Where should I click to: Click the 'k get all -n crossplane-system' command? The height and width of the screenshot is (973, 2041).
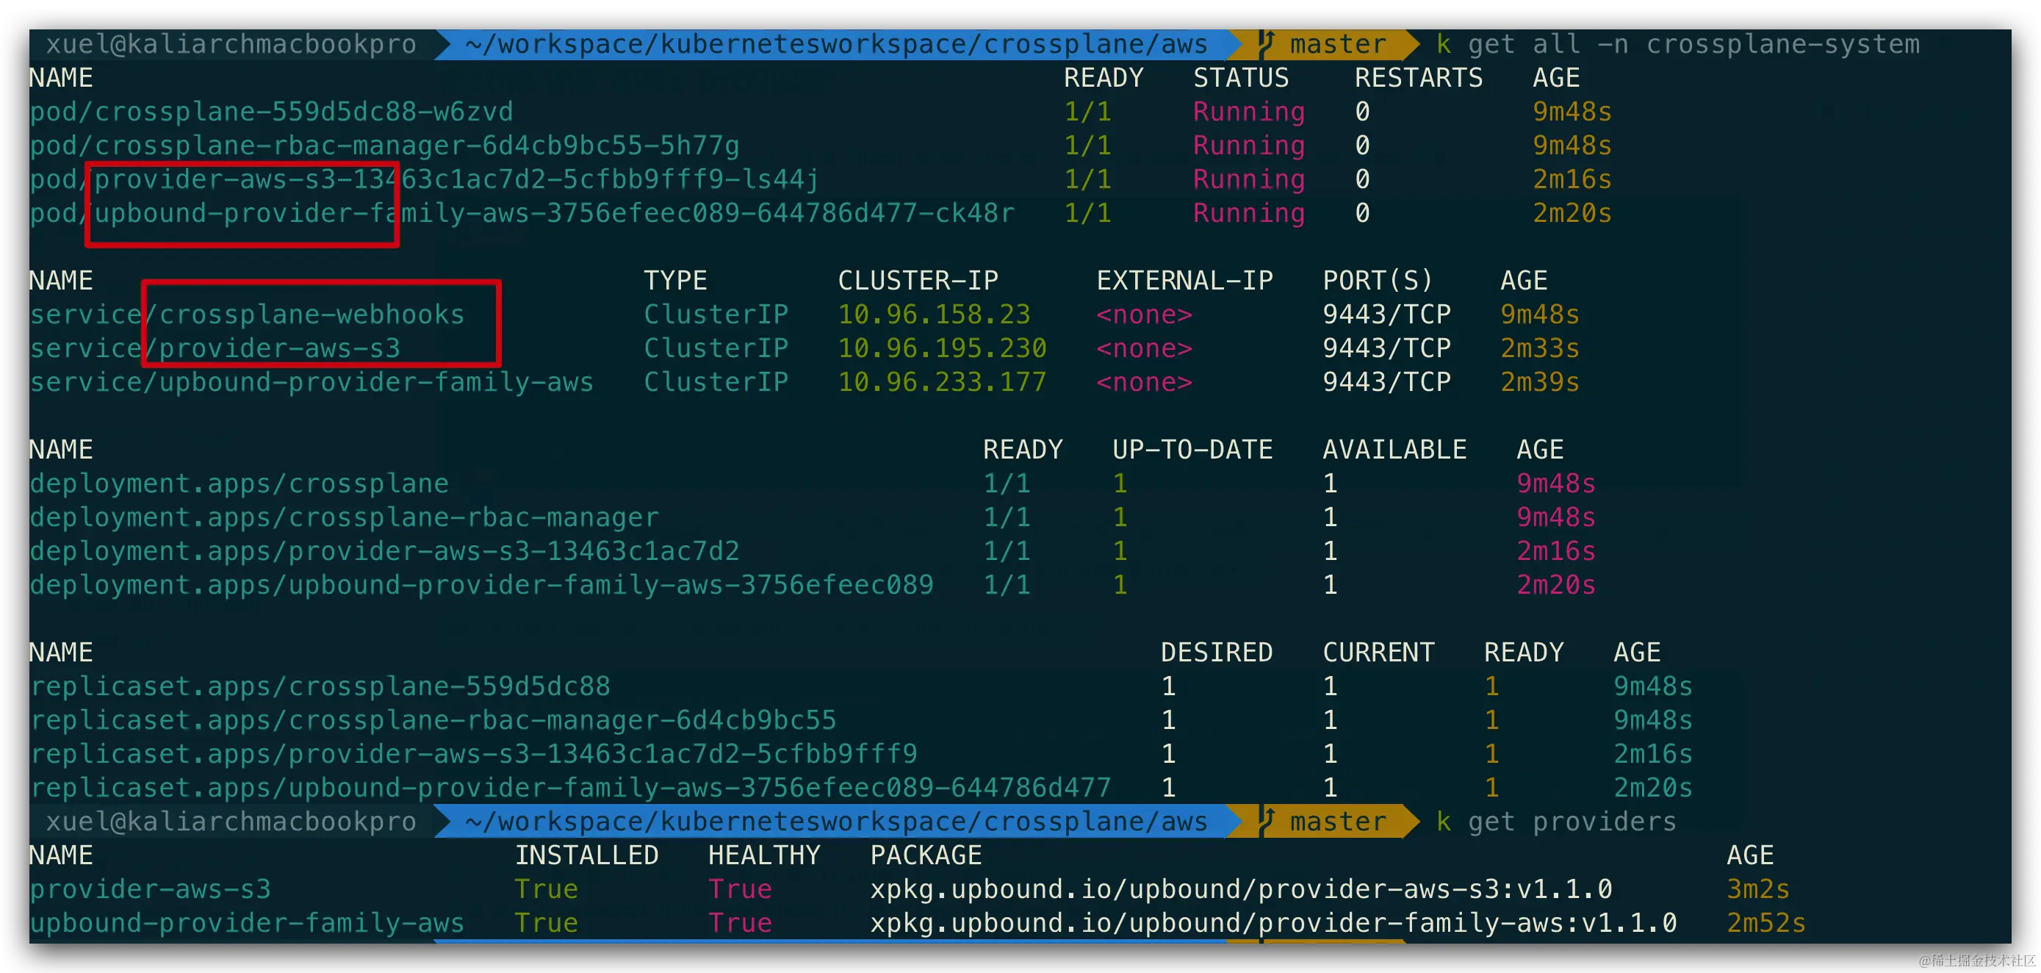1678,44
